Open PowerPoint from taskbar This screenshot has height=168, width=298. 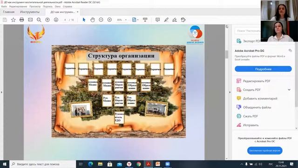click(158, 164)
